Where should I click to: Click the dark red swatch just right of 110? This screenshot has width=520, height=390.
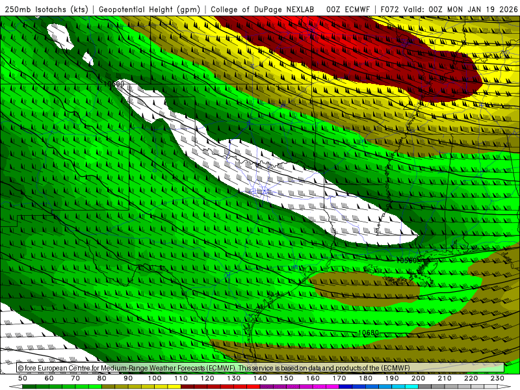pyautogui.click(x=187, y=387)
